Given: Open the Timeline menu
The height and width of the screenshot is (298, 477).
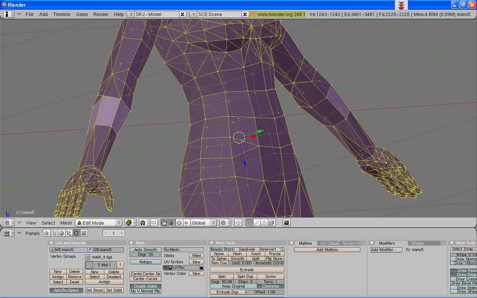Looking at the screenshot, I should (x=61, y=14).
